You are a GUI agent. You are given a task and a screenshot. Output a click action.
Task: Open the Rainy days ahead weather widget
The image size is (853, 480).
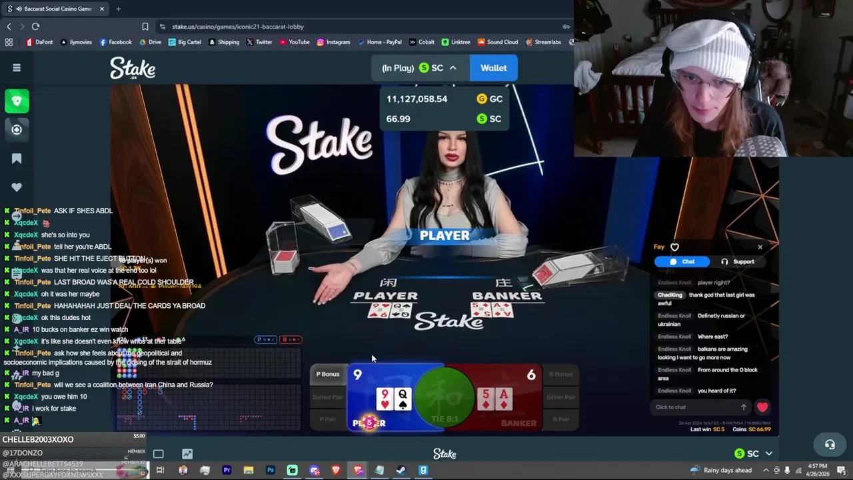[x=722, y=470]
